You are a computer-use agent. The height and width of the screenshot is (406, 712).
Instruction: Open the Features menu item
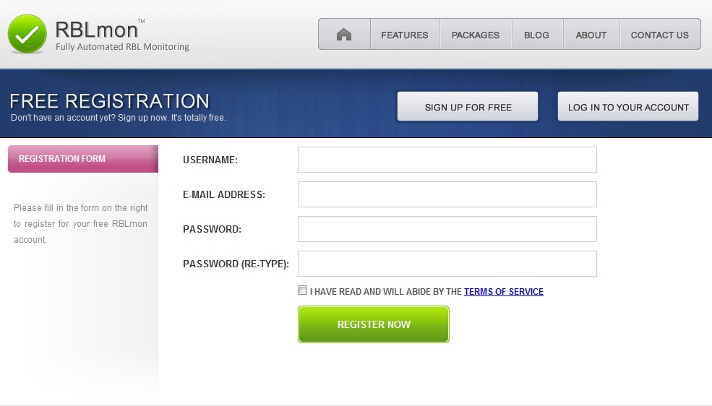(405, 35)
